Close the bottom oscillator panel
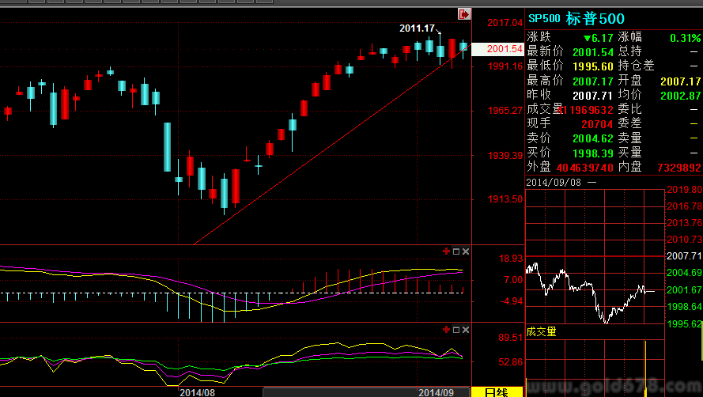 click(465, 329)
